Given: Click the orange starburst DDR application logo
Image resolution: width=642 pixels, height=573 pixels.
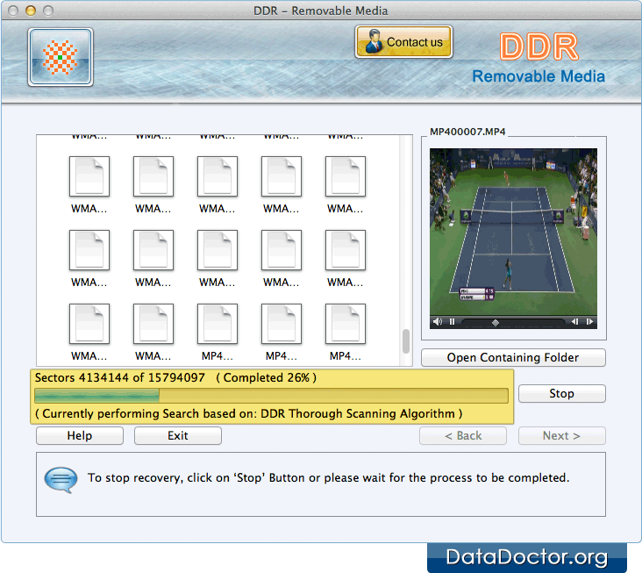Looking at the screenshot, I should [x=61, y=57].
